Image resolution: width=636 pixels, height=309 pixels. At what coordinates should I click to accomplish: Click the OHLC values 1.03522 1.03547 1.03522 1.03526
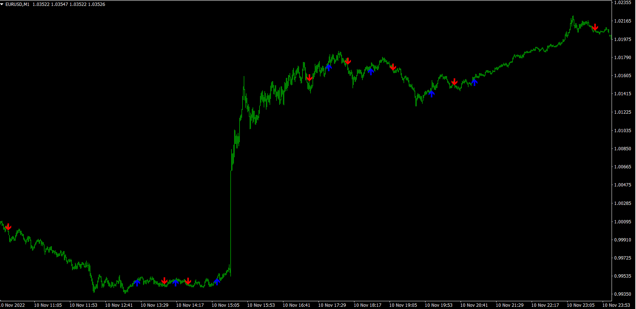coord(69,4)
